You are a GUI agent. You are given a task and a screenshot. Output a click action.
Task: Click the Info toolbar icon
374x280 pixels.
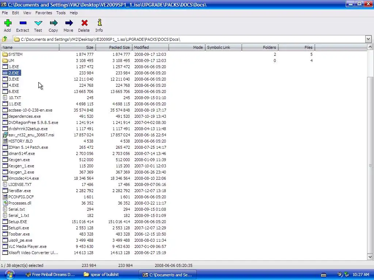(x=99, y=23)
